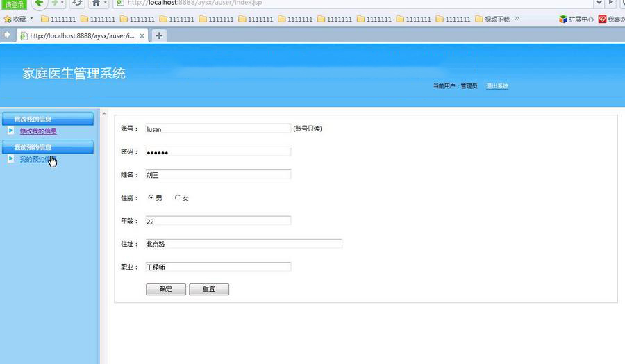Open the address bar dropdown arrow
The image size is (625, 364).
(599, 3)
